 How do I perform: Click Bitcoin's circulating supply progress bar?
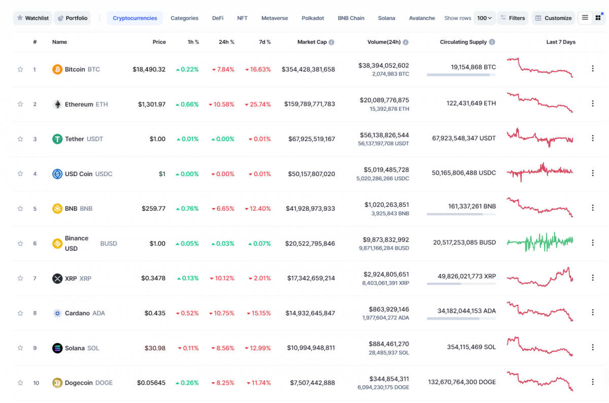461,75
